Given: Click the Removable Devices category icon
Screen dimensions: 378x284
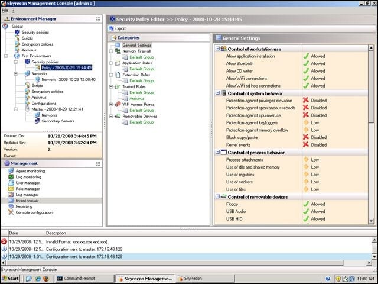Looking at the screenshot, I should [118, 116].
